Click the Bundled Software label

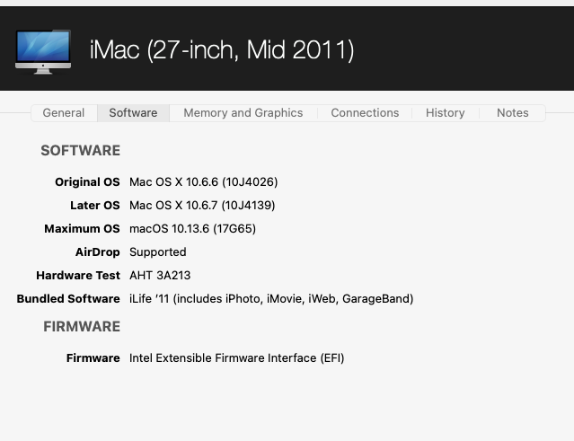coord(68,299)
